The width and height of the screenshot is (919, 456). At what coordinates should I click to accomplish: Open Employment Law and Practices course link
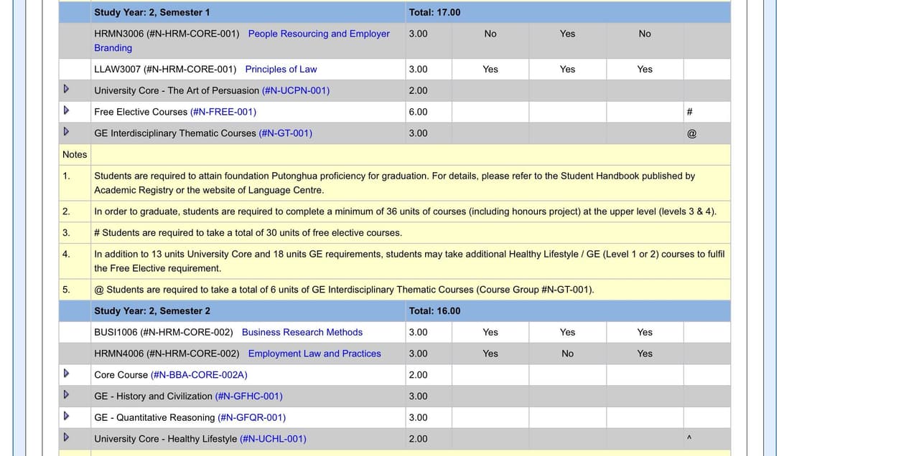point(314,353)
